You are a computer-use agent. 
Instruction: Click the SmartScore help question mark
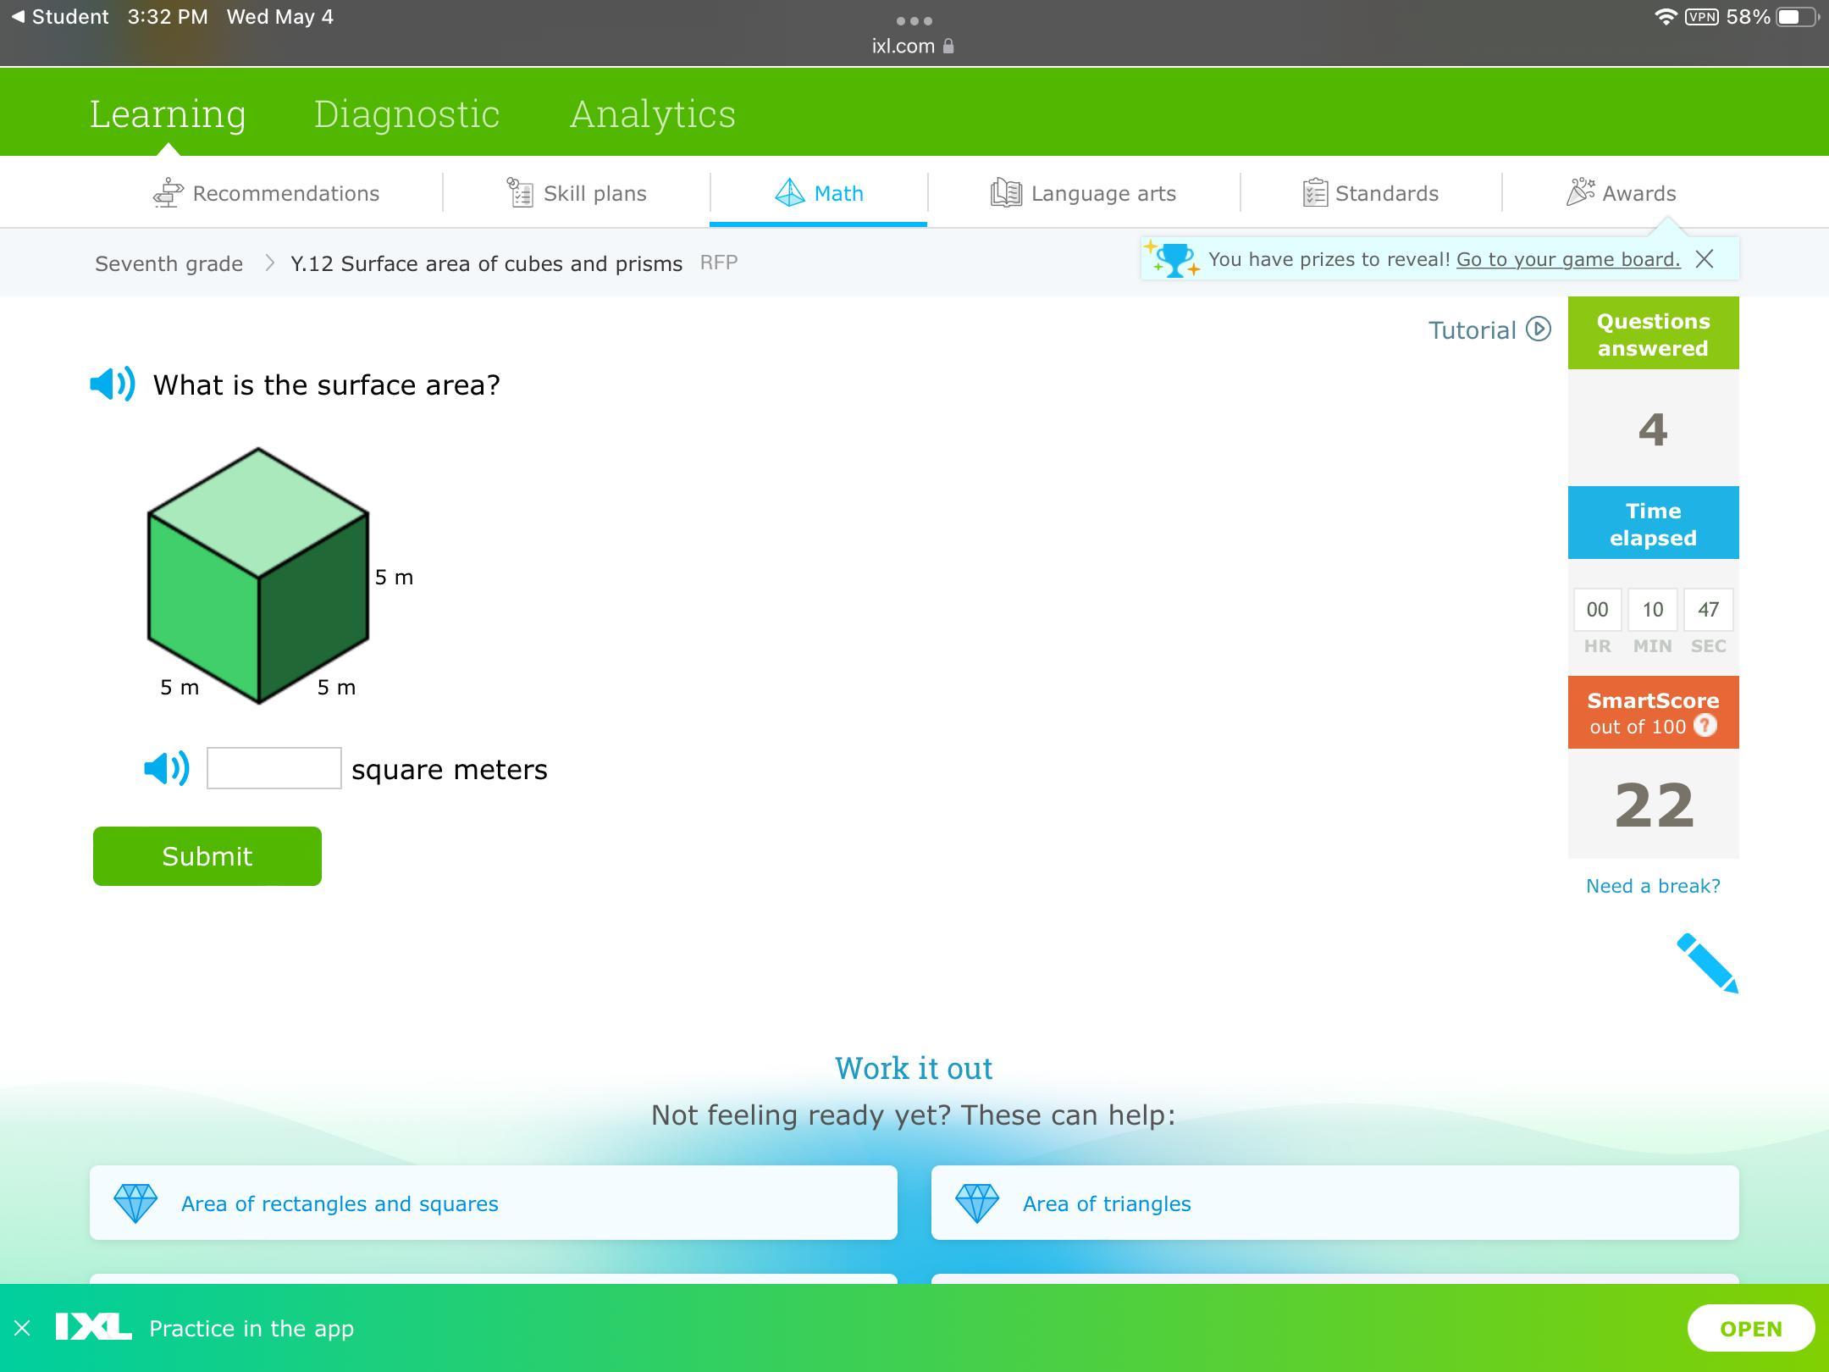tap(1705, 726)
